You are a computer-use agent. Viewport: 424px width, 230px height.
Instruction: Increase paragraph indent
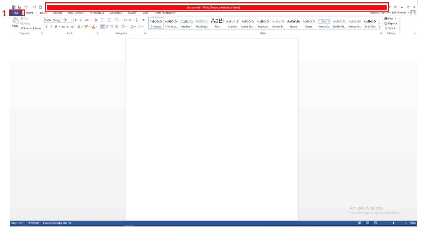(x=131, y=20)
